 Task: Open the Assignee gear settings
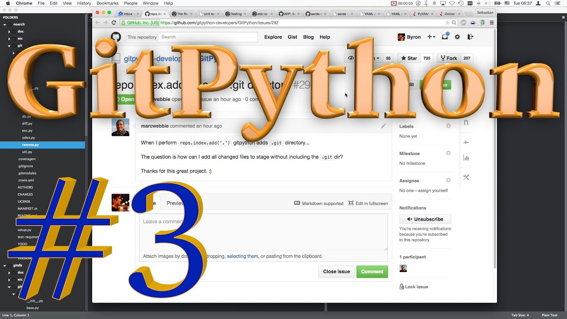448,180
